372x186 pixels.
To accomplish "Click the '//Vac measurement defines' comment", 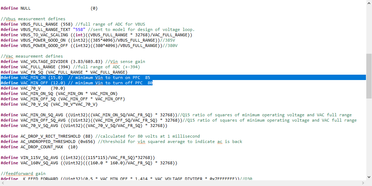I will tap(32, 56).
